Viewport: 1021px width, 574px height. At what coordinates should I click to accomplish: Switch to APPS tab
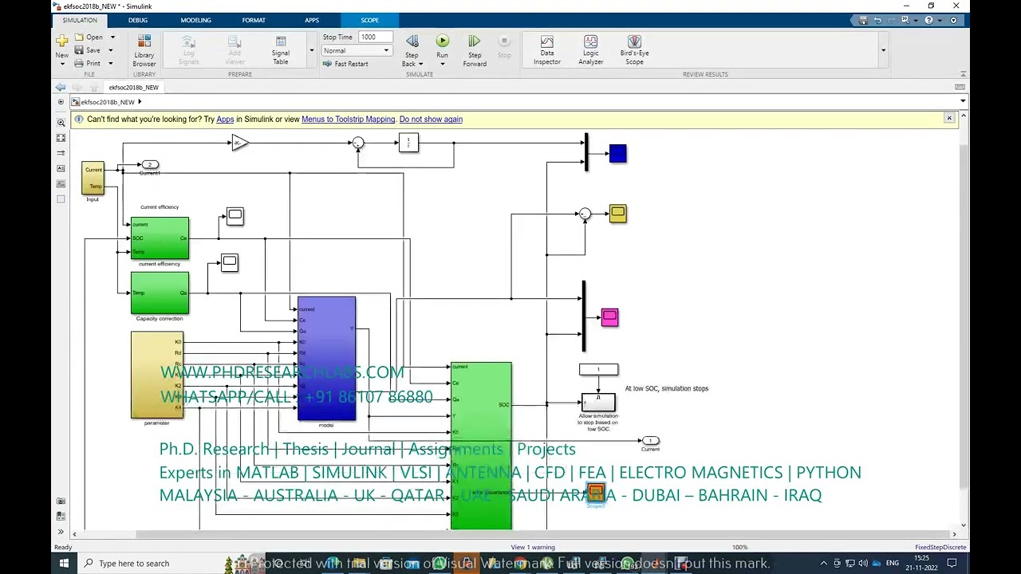[x=312, y=20]
